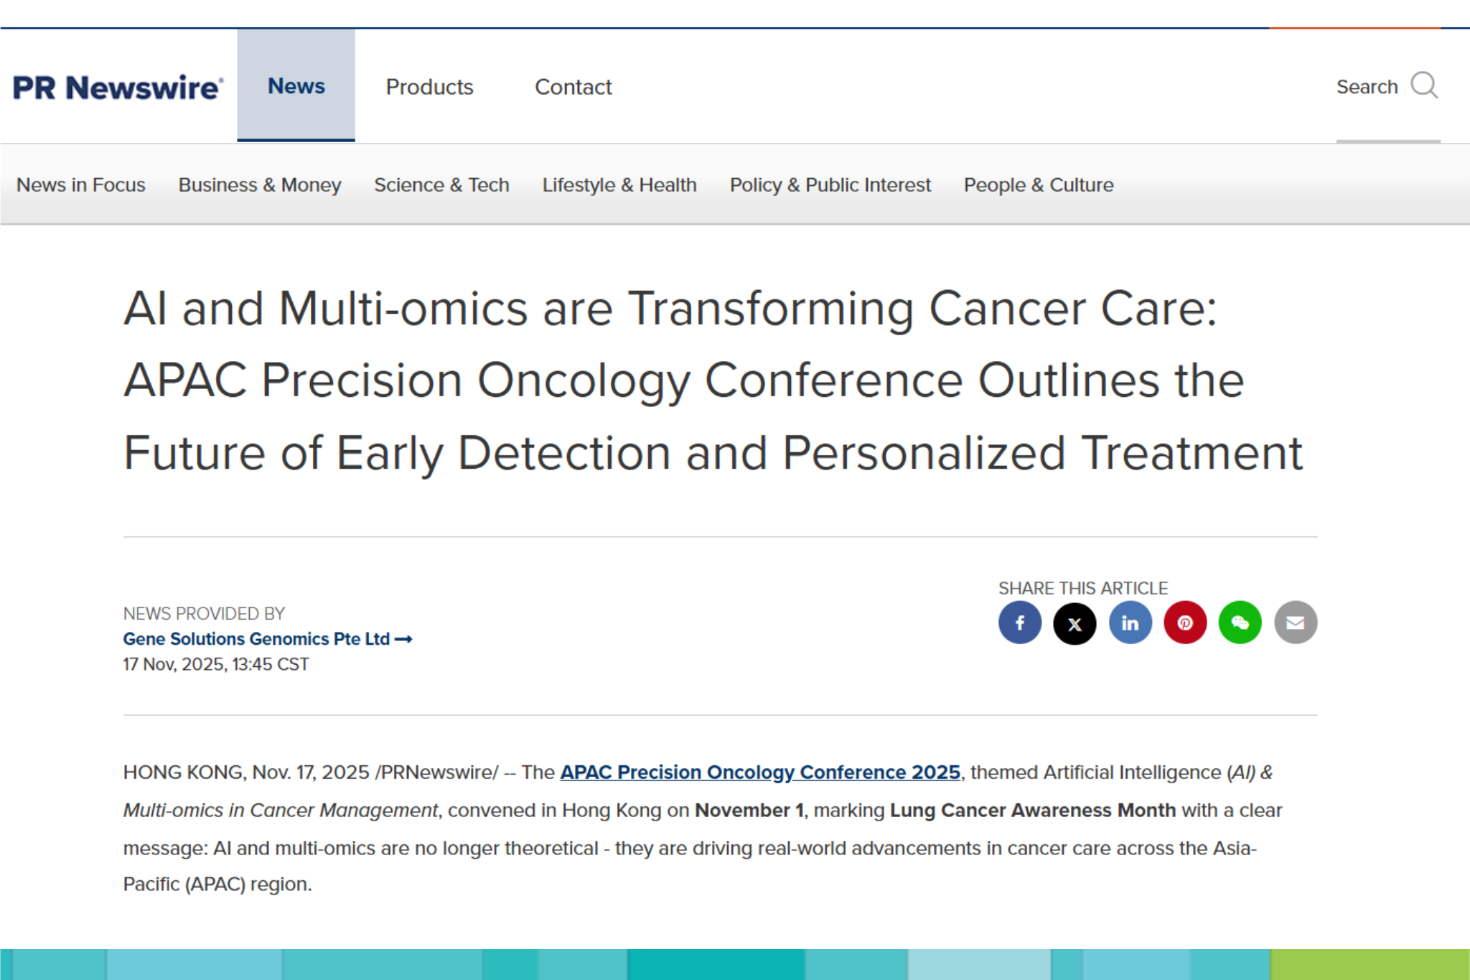Switch to the Contact section
Viewport: 1470px width, 980px height.
click(573, 87)
